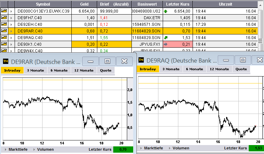This screenshot has height=154, width=264.
Task: Click the TM logo icon in the DE9RAQ window
Action: point(141,60)
